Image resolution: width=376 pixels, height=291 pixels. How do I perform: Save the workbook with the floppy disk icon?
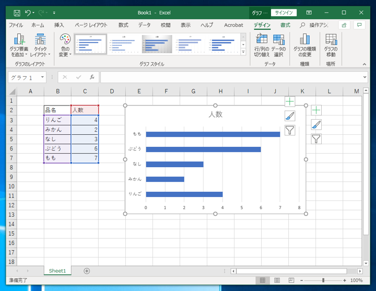(x=17, y=13)
